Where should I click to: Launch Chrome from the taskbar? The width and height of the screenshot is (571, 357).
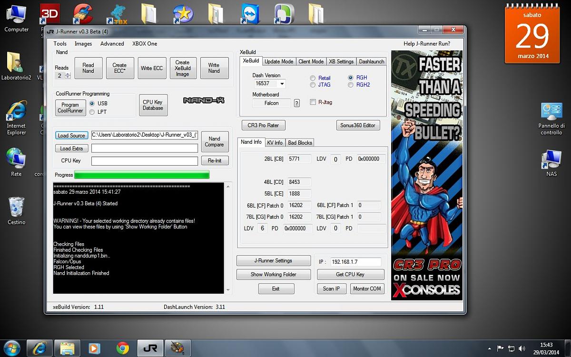tap(122, 348)
